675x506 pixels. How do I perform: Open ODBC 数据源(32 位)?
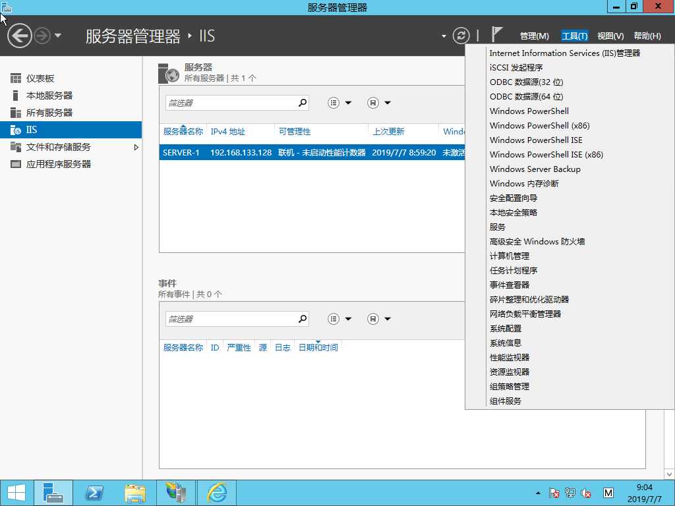tap(526, 82)
